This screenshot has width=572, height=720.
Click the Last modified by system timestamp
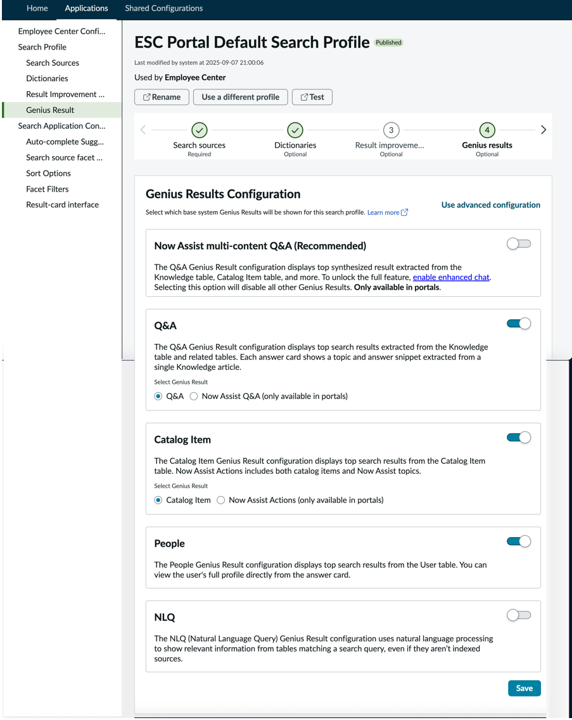(199, 62)
